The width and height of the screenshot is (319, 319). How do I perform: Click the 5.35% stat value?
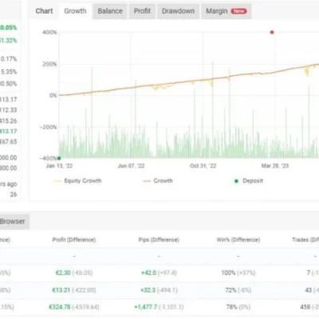(9, 72)
